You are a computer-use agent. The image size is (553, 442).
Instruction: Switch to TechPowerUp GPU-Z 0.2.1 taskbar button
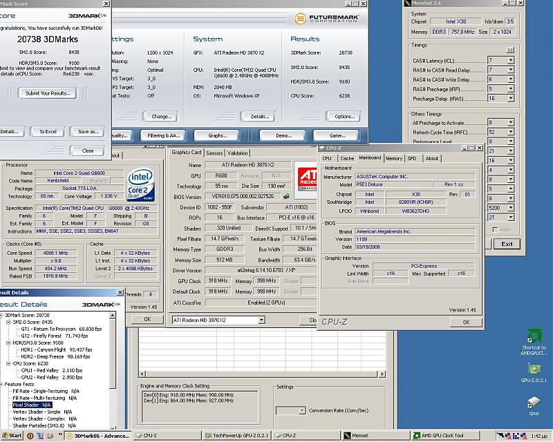(237, 436)
